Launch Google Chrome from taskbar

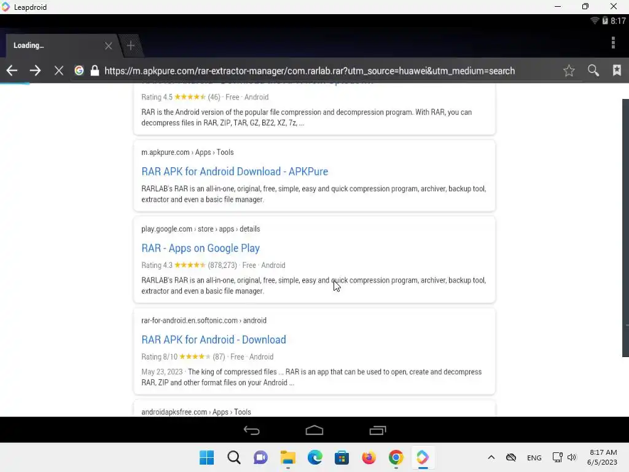point(396,457)
